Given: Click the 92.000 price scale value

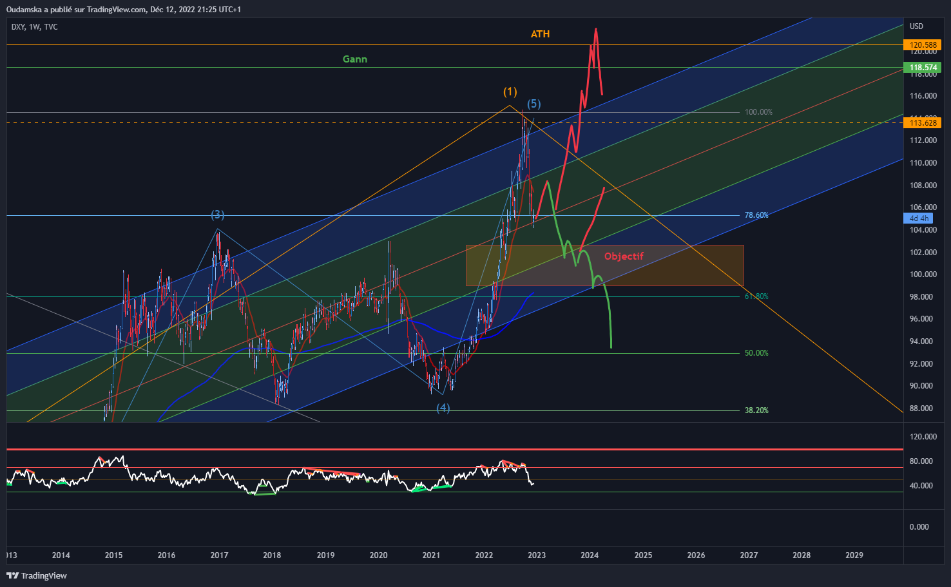Looking at the screenshot, I should (921, 364).
